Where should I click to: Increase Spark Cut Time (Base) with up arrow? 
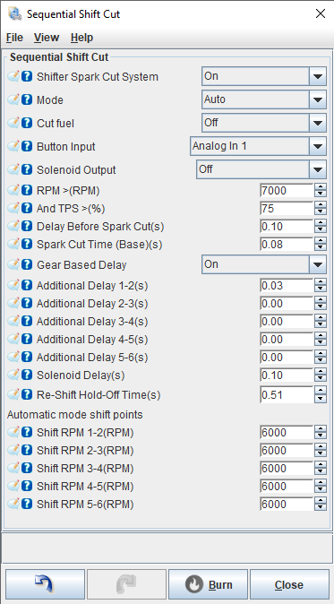point(321,241)
